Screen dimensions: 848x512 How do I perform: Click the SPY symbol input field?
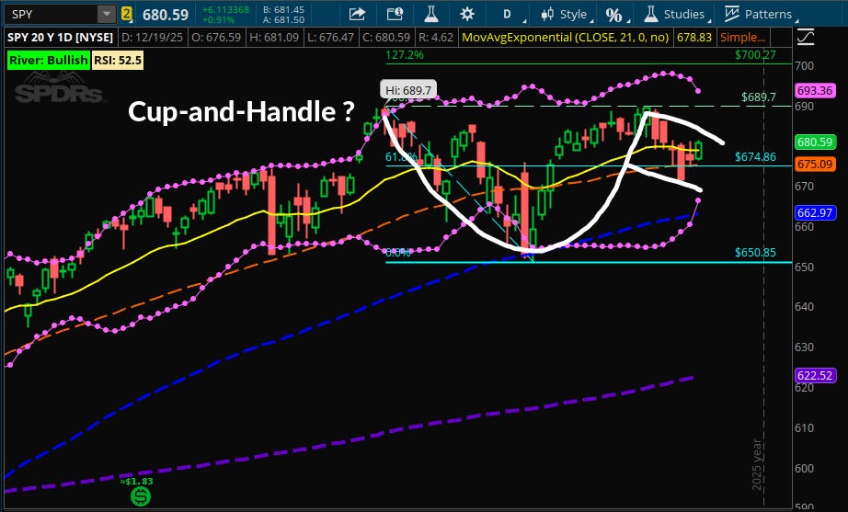coord(52,14)
